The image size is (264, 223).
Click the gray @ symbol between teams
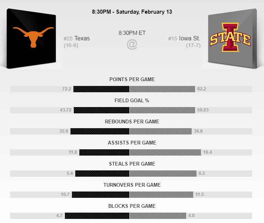[132, 44]
